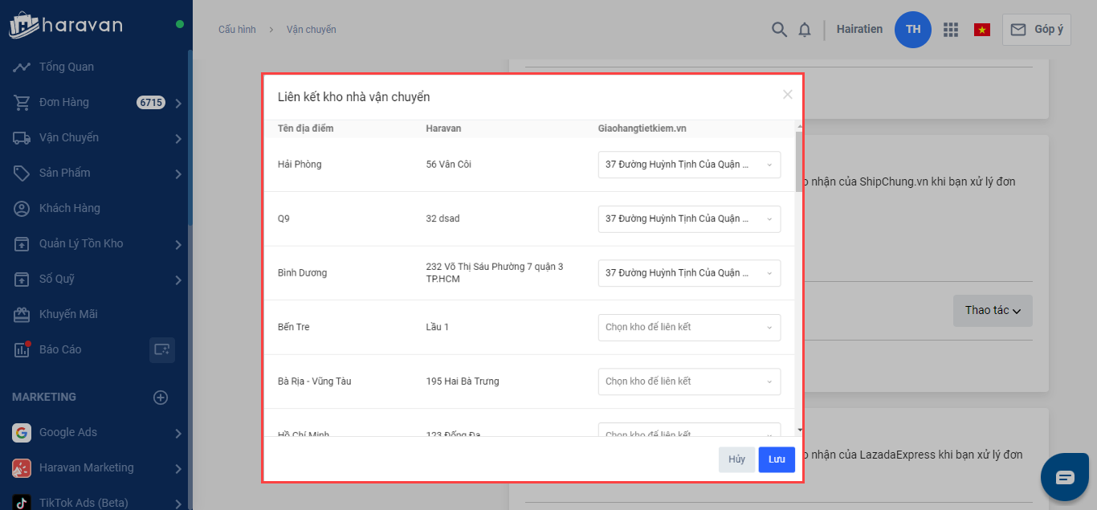The image size is (1097, 510).
Task: Click the search magnifier icon
Action: [x=778, y=30]
